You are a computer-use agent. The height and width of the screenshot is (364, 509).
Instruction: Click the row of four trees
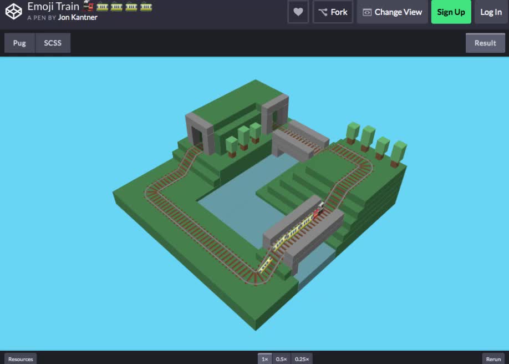coord(375,142)
